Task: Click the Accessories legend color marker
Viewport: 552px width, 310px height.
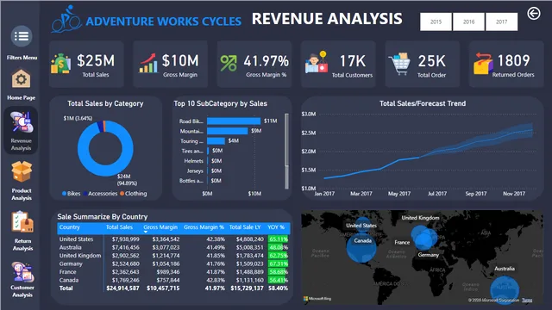Action: point(85,193)
